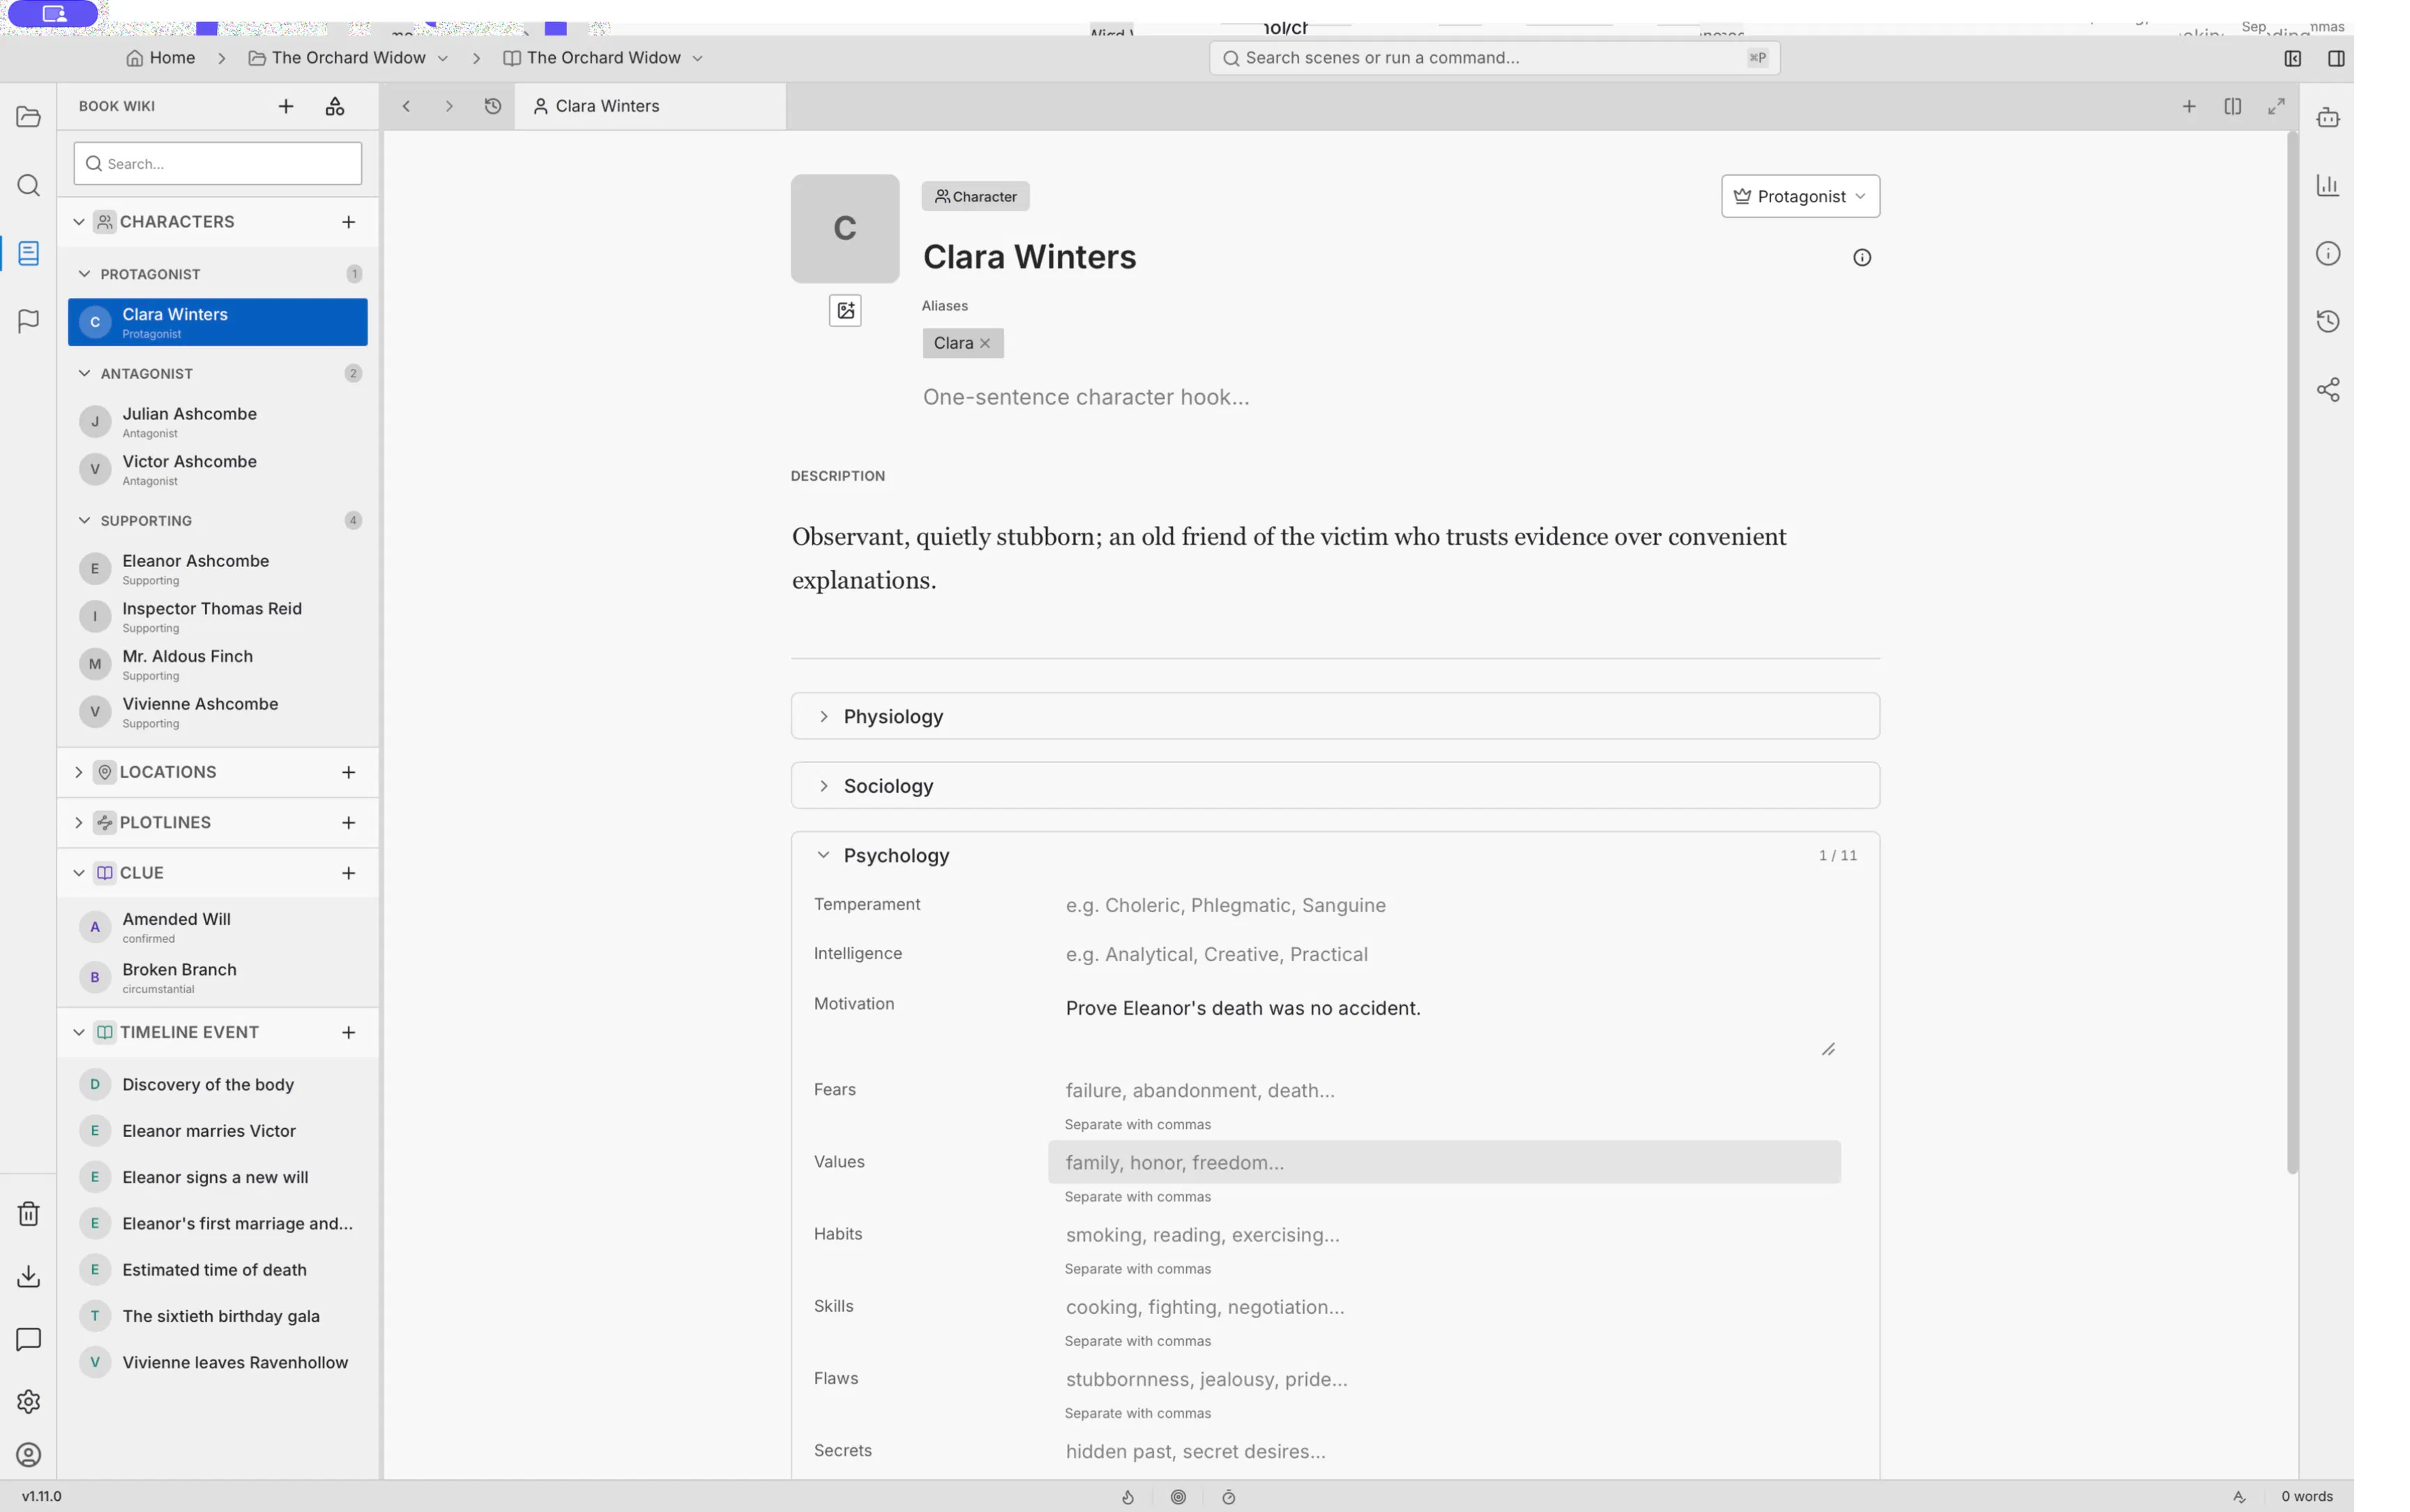Select the Clara Winters tab
The image size is (2410, 1512).
(650, 106)
